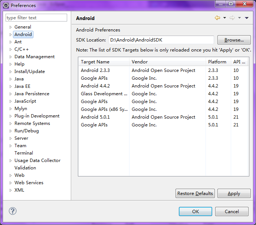
Task: Expand the Data Management node
Action: [10, 57]
